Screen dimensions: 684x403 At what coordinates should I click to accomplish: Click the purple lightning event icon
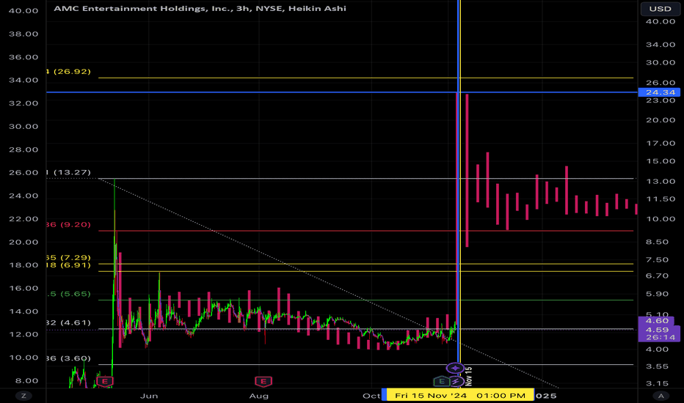[x=456, y=382]
